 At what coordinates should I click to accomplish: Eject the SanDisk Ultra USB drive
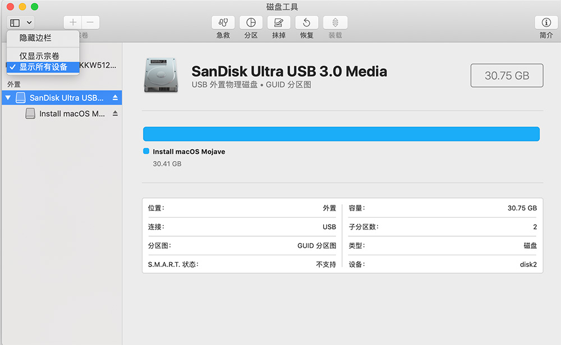pyautogui.click(x=116, y=98)
